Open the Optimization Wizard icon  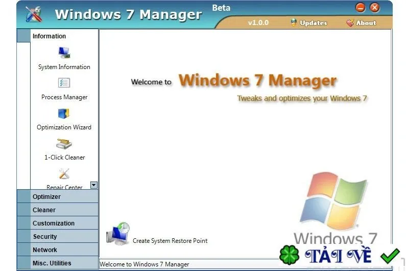point(64,114)
